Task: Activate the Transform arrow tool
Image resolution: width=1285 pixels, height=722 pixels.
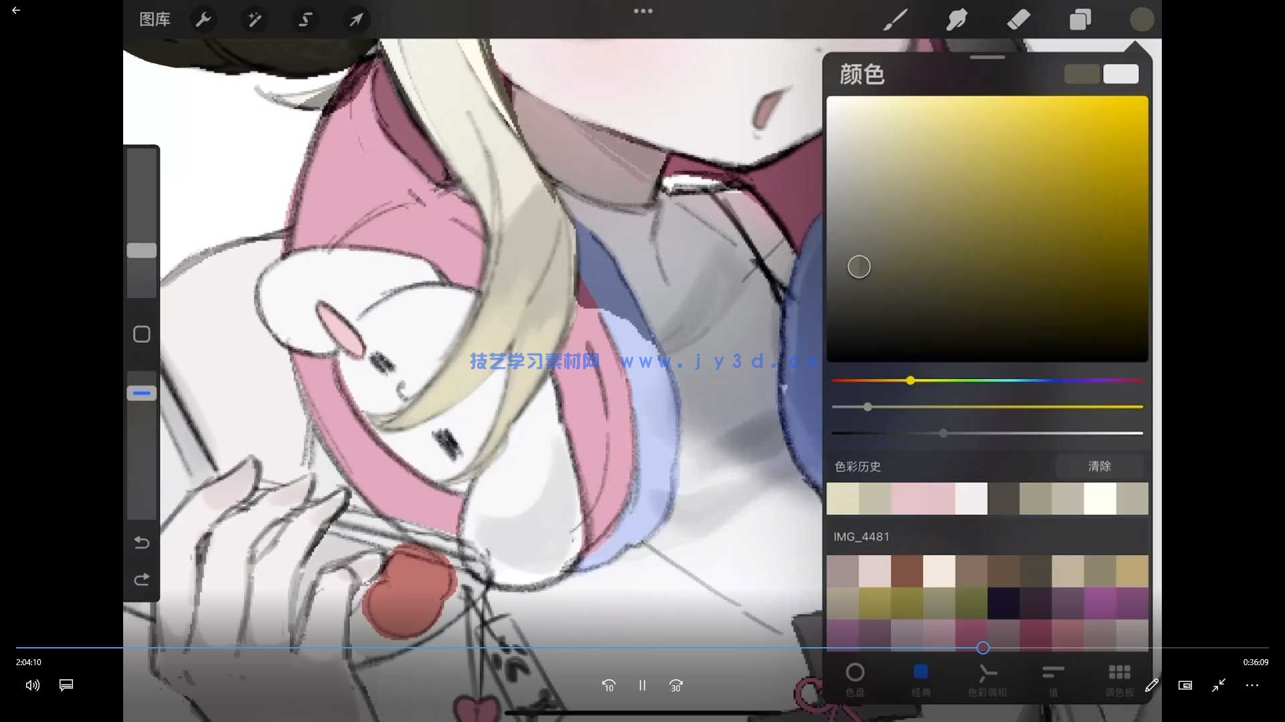Action: pos(356,19)
